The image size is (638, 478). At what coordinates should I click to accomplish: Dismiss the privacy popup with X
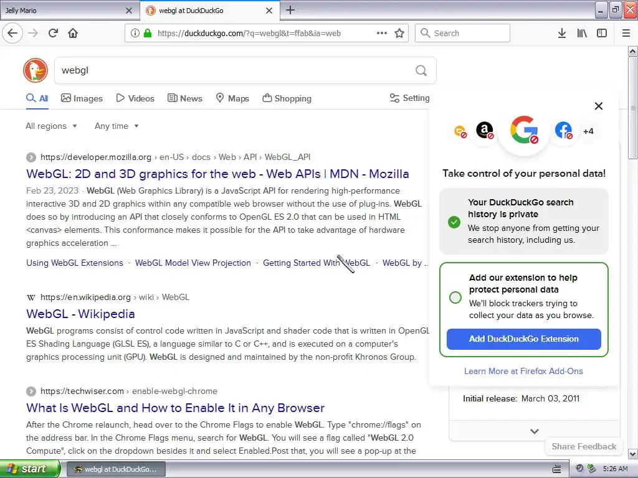(599, 106)
